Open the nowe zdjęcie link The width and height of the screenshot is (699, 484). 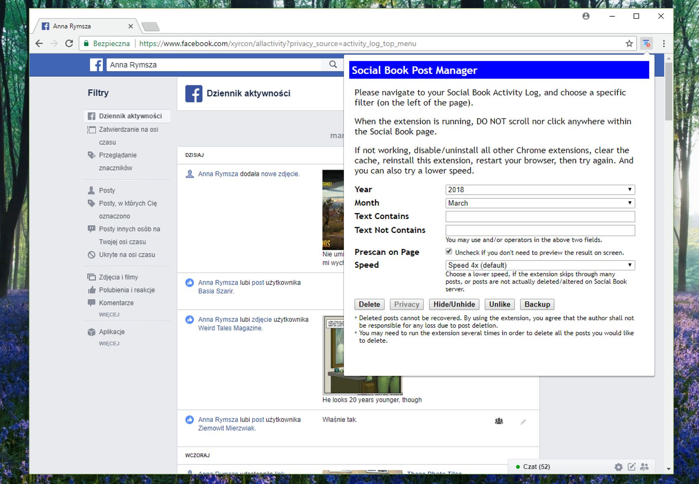coord(280,174)
